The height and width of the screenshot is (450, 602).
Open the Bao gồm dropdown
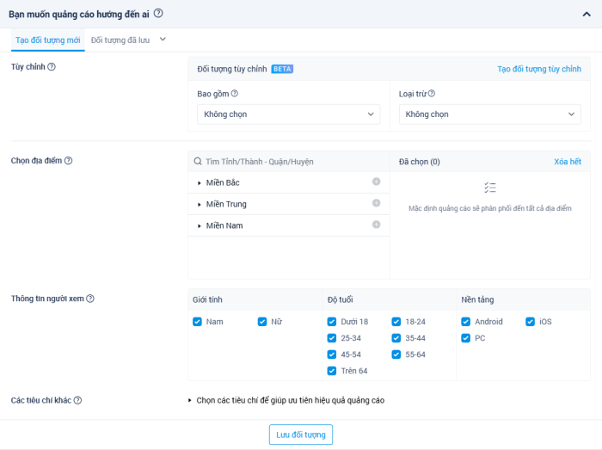click(288, 114)
